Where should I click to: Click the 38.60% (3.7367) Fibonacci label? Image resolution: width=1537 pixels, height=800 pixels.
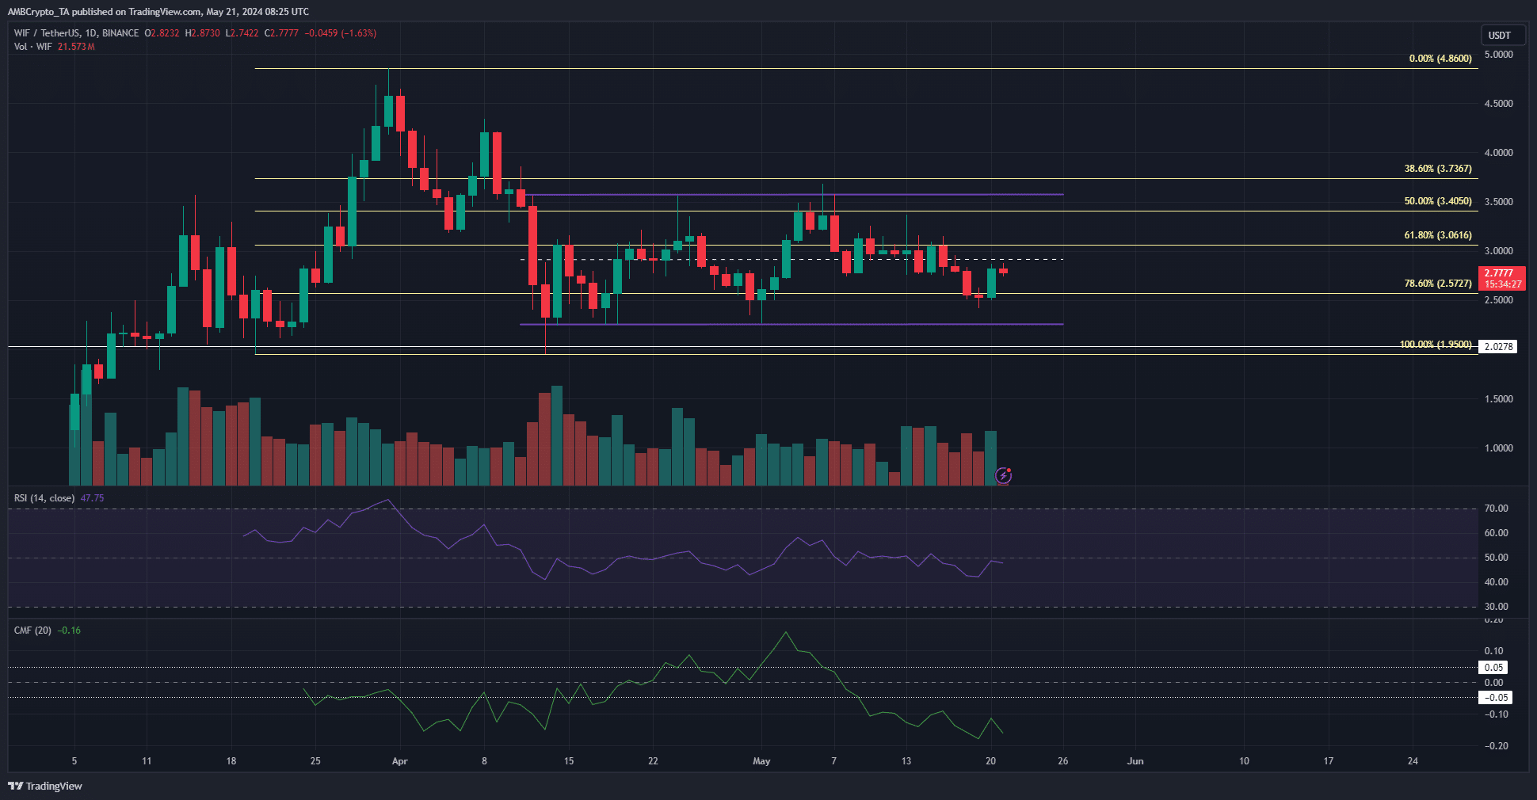1438,169
